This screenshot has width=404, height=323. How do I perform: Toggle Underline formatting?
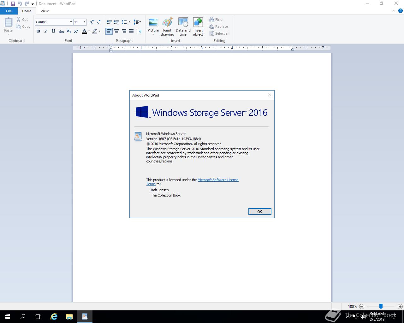click(53, 31)
